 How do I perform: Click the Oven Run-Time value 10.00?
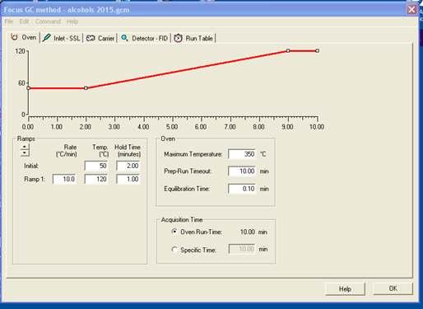[248, 232]
